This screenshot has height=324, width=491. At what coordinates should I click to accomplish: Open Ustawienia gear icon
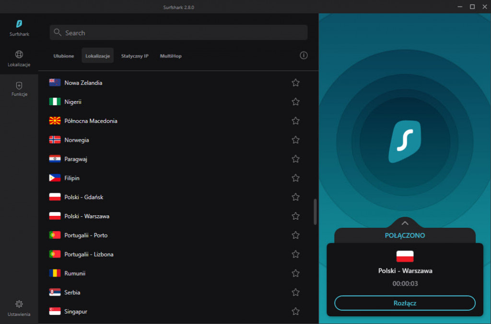click(19, 304)
